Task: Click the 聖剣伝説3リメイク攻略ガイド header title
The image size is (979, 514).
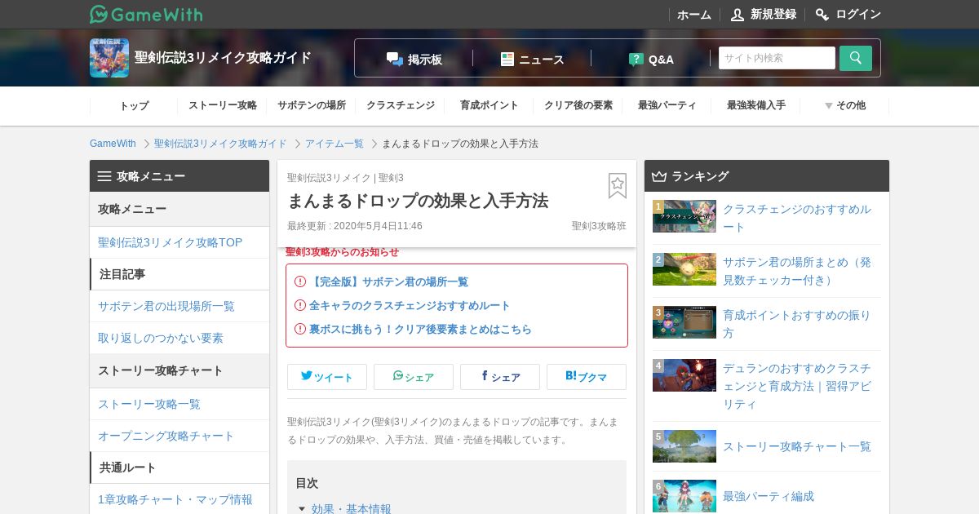Action: click(x=224, y=58)
